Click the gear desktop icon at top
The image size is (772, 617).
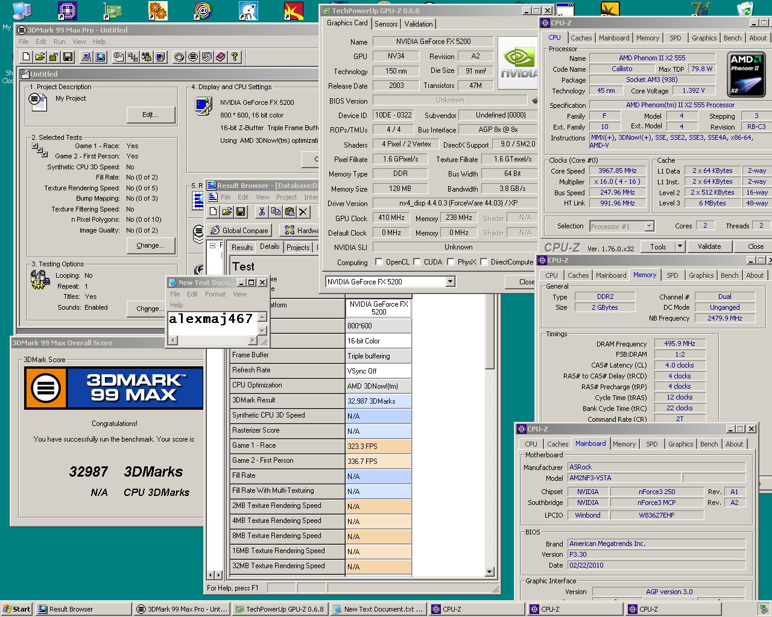tap(157, 11)
